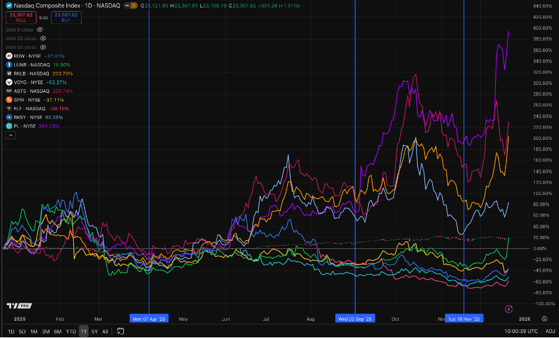Click the purple lightning bolt icon
The width and height of the screenshot is (559, 338).
pyautogui.click(x=509, y=308)
